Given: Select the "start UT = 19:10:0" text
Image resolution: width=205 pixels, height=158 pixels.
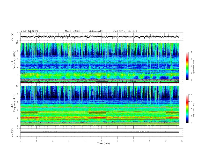Looking at the screenshot, I should (125, 31).
